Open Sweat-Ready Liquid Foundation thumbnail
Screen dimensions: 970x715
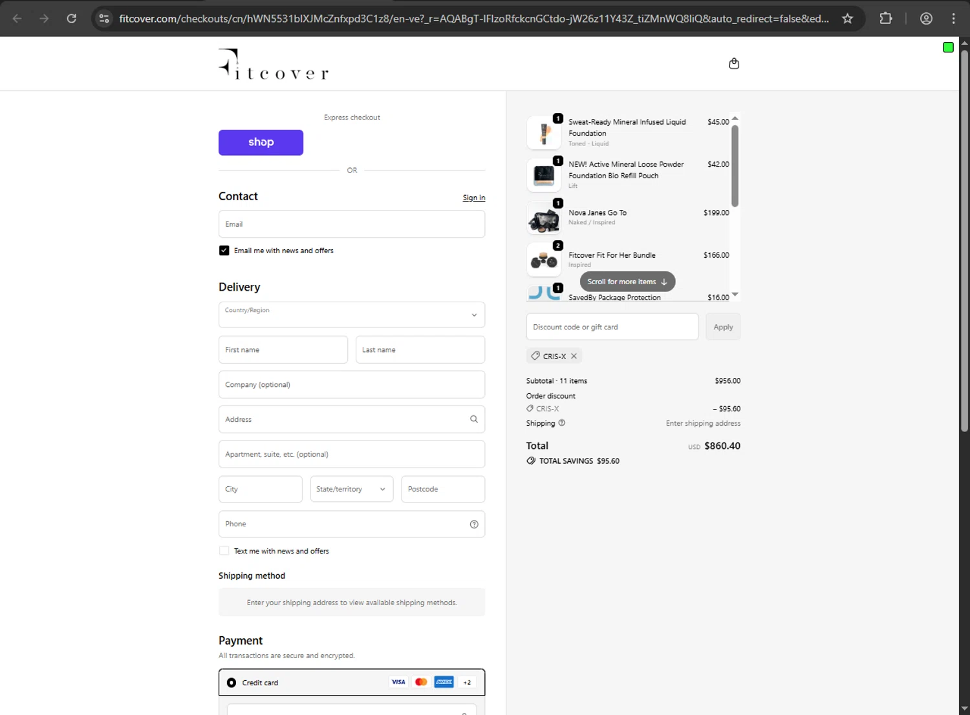[x=544, y=132]
